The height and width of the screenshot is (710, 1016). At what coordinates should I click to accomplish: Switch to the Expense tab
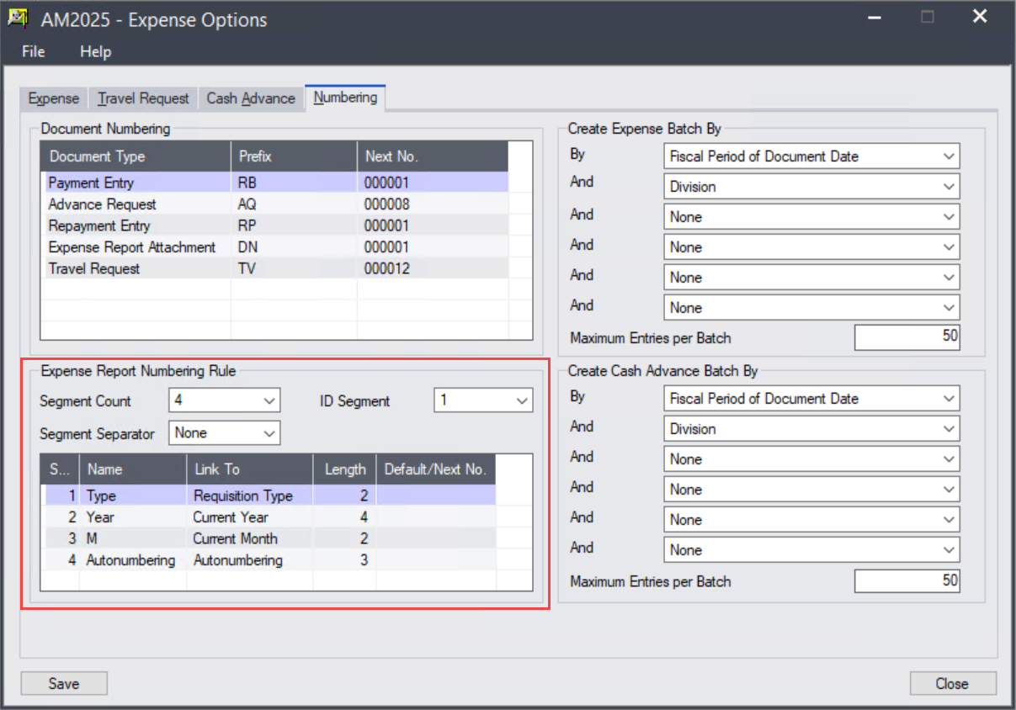pos(54,98)
